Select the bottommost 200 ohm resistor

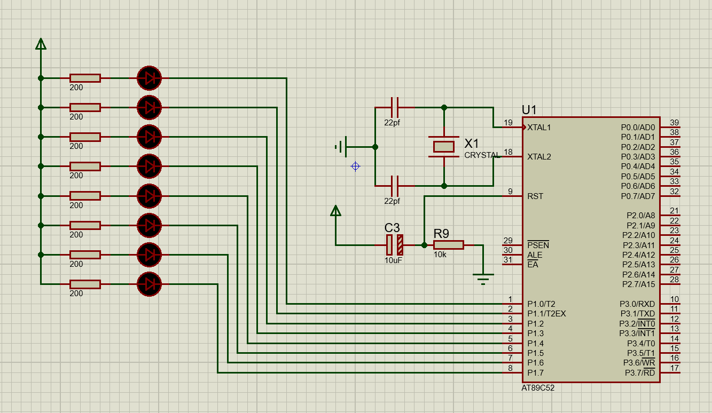(85, 284)
